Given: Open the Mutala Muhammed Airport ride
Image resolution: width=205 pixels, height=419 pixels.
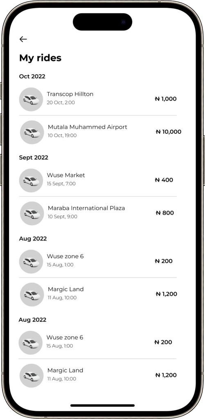Looking at the screenshot, I should (101, 132).
